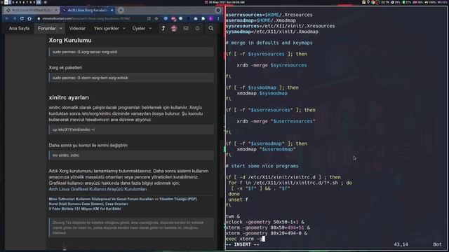The width and height of the screenshot is (449, 252).
Task: Click the round icon at tab bar's right end
Action: (218, 10)
